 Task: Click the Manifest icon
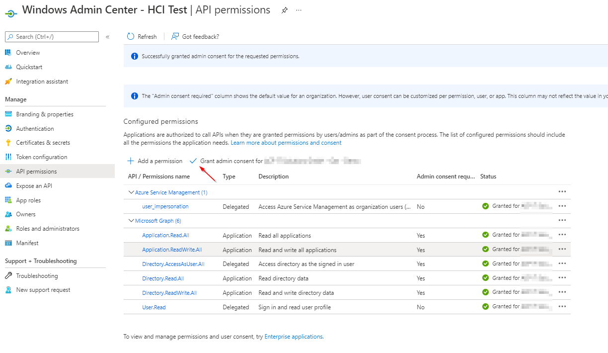pyautogui.click(x=8, y=243)
